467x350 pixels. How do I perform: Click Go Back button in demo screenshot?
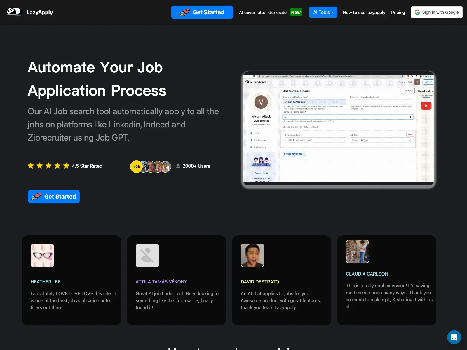click(x=408, y=91)
